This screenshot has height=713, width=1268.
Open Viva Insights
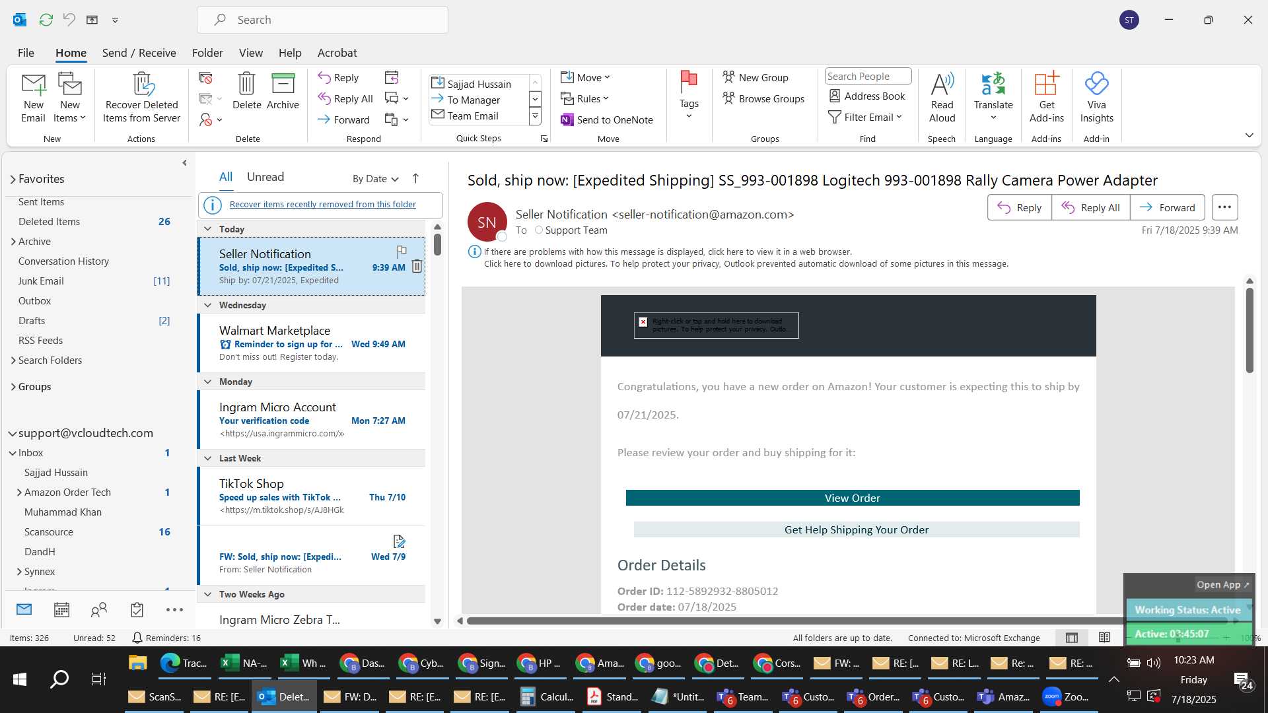(x=1096, y=98)
